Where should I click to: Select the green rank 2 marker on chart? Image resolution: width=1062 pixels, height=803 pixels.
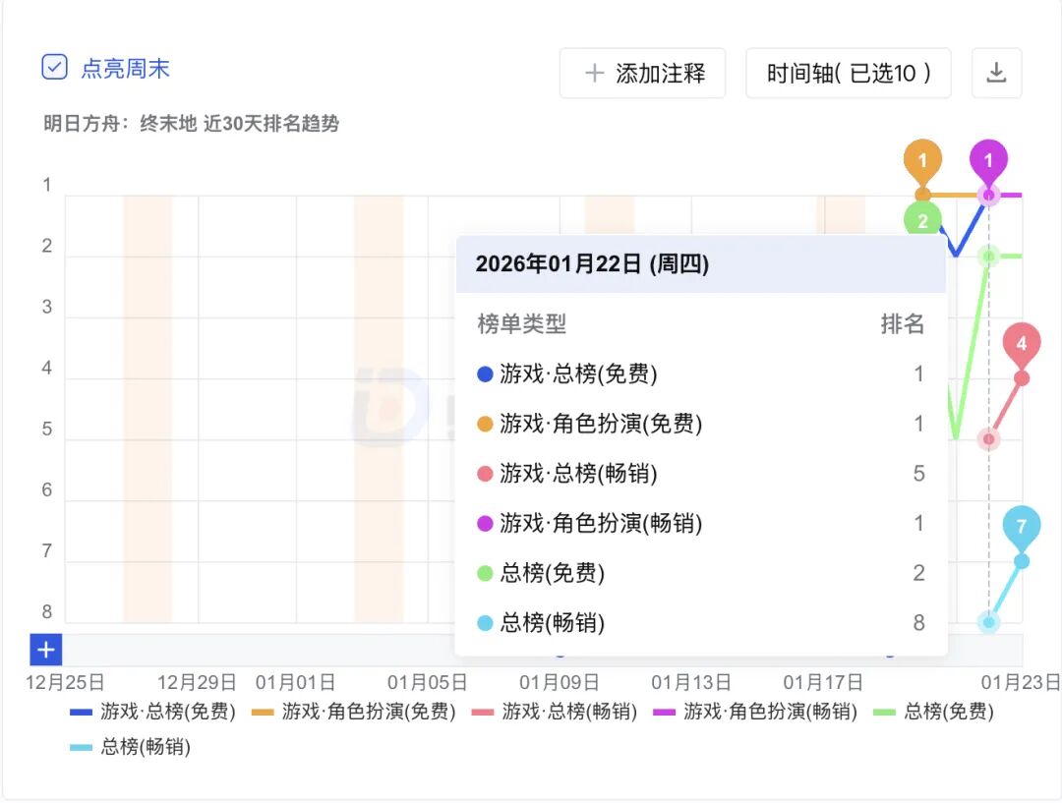[x=922, y=220]
